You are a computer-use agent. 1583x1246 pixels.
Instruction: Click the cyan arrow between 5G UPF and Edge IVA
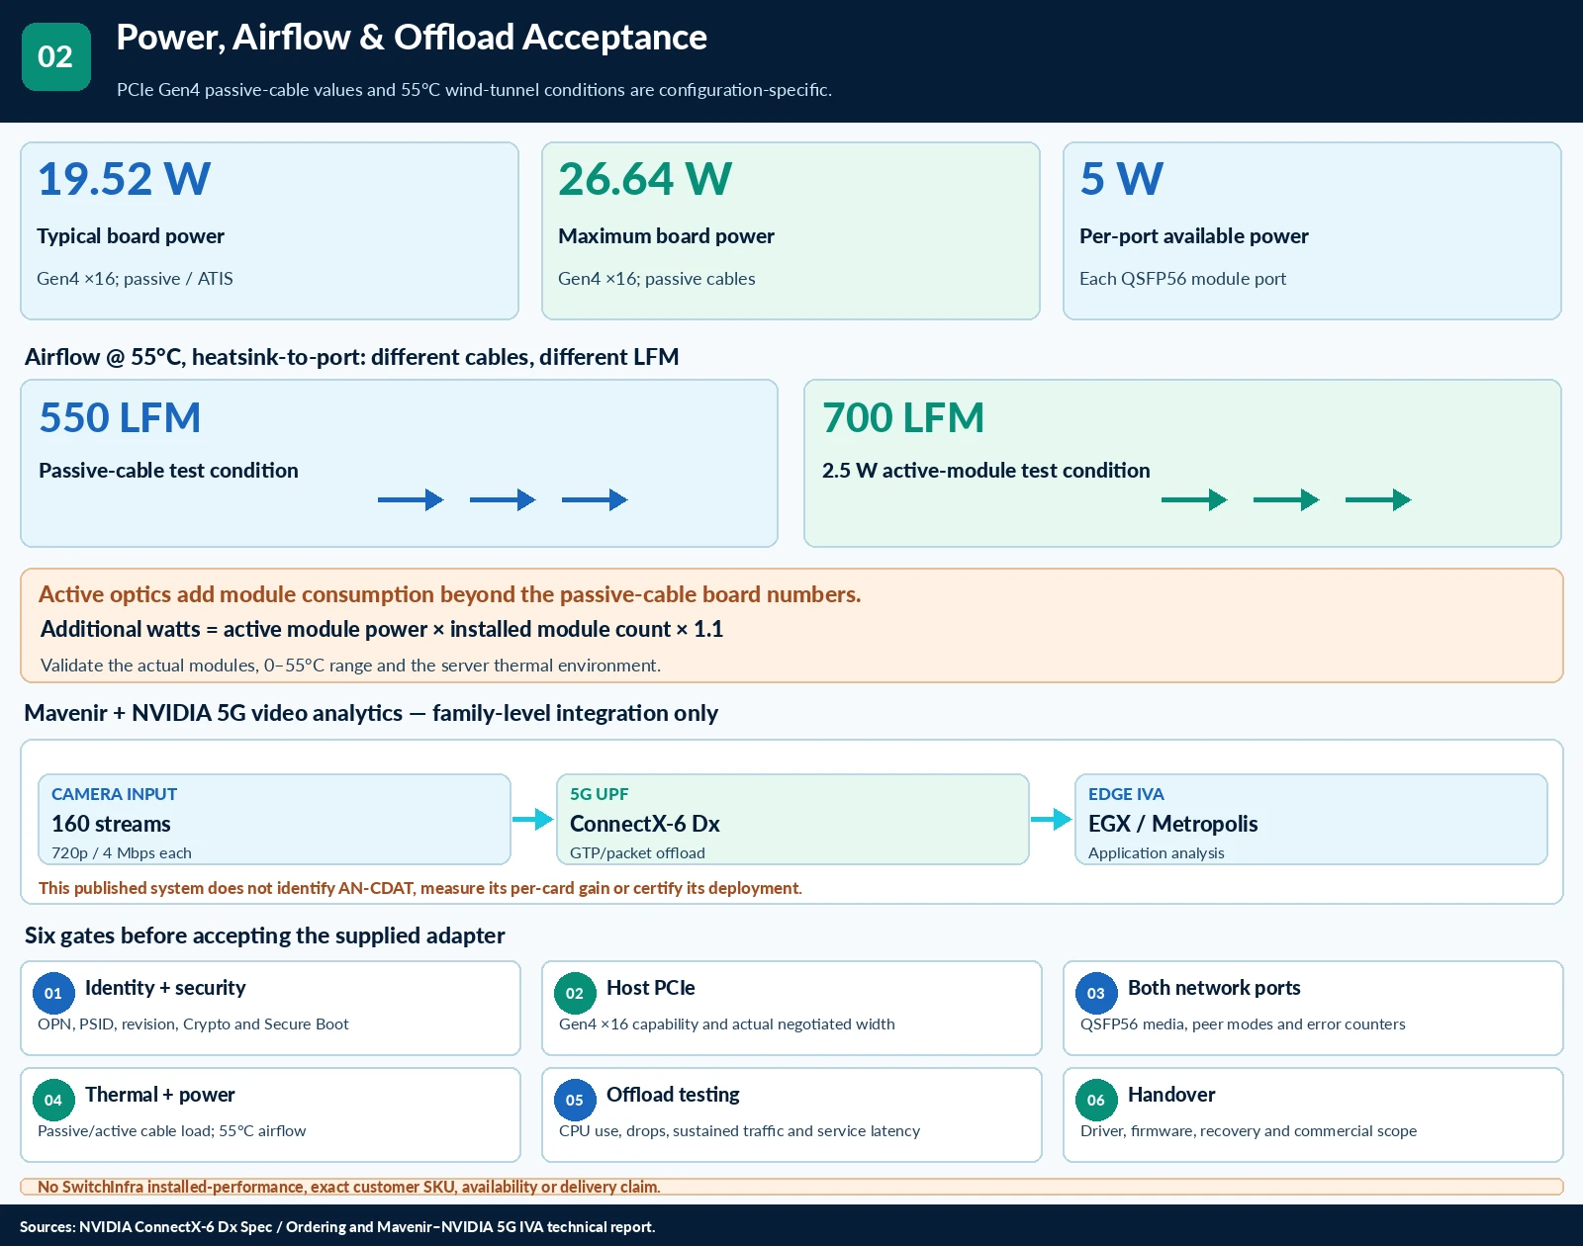(x=1052, y=819)
